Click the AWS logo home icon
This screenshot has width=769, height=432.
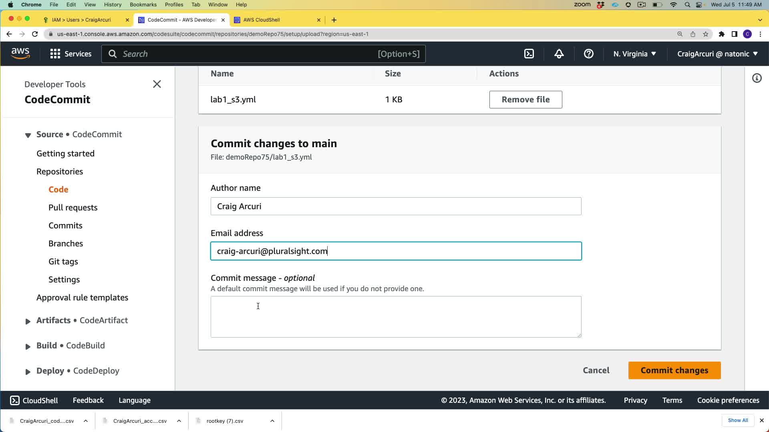20,54
